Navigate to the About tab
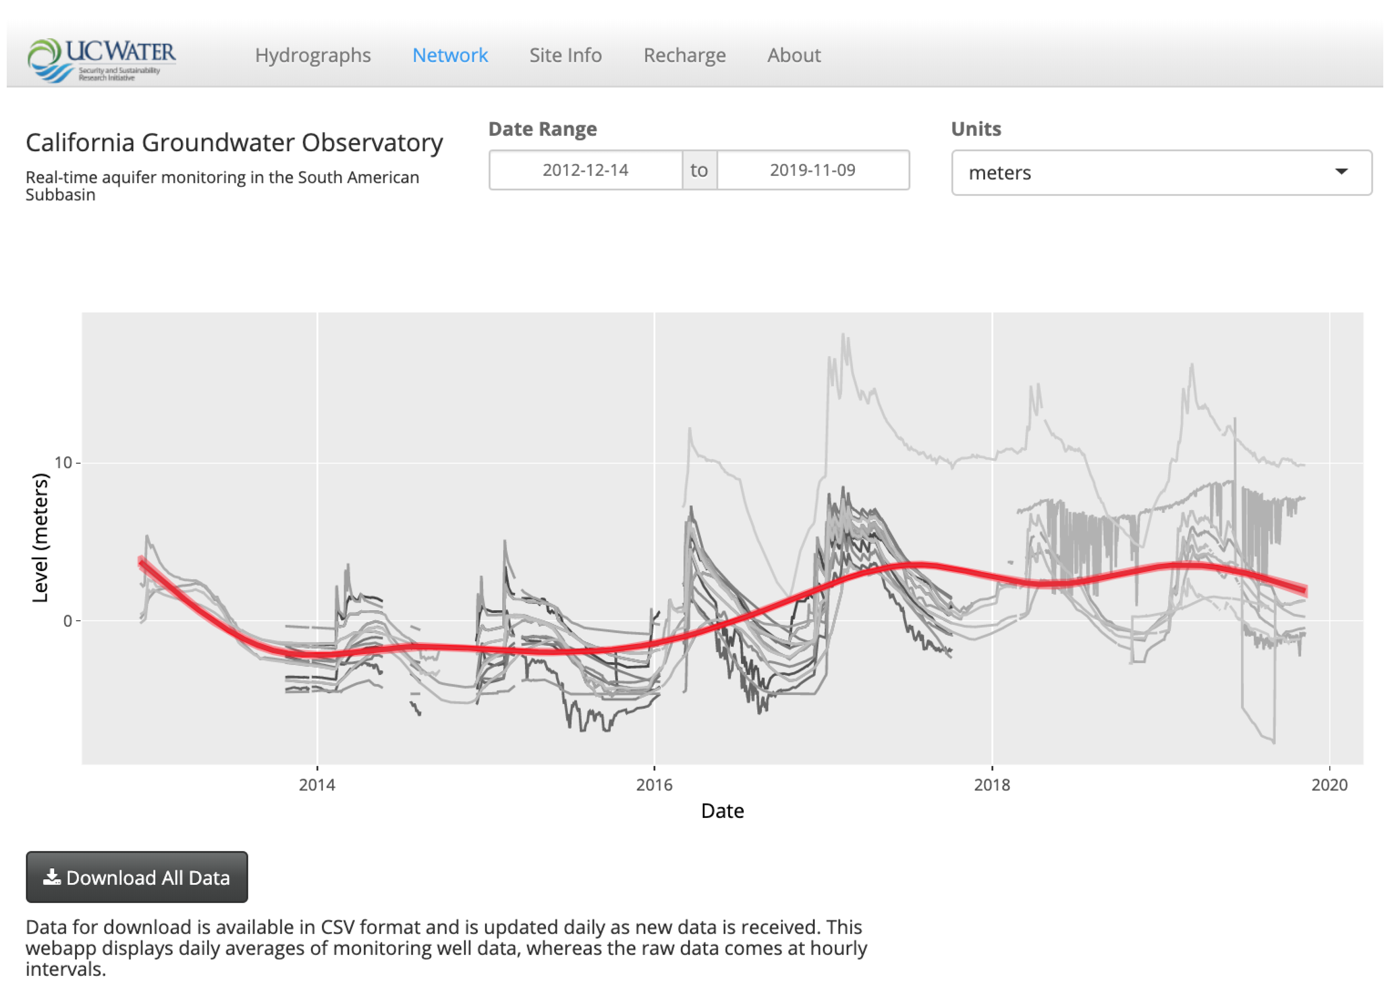This screenshot has width=1390, height=986. click(x=793, y=55)
